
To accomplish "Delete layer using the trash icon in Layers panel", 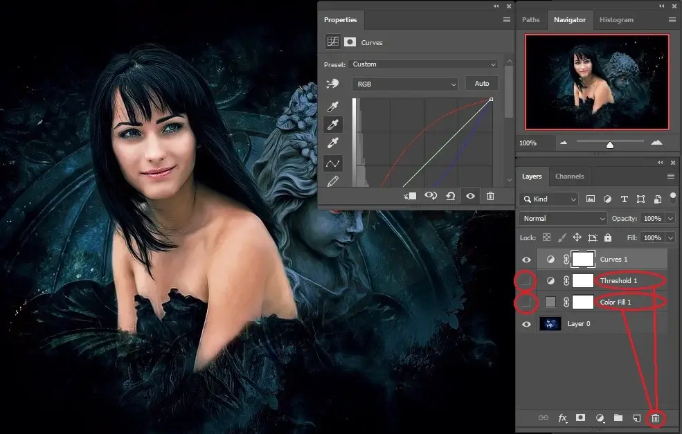I will 655,418.
